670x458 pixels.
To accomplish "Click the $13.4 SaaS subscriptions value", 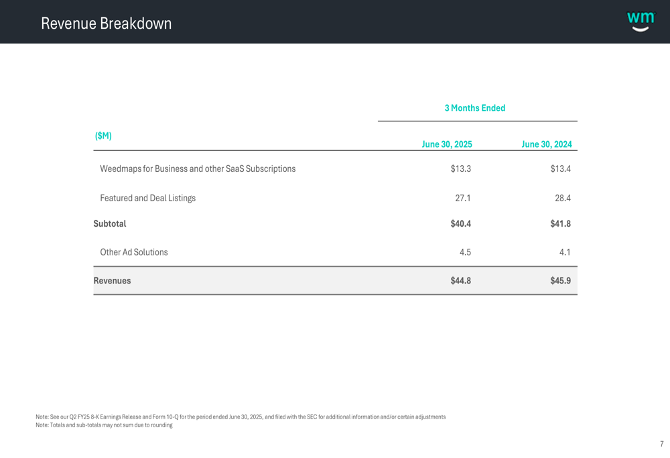I will (x=560, y=169).
